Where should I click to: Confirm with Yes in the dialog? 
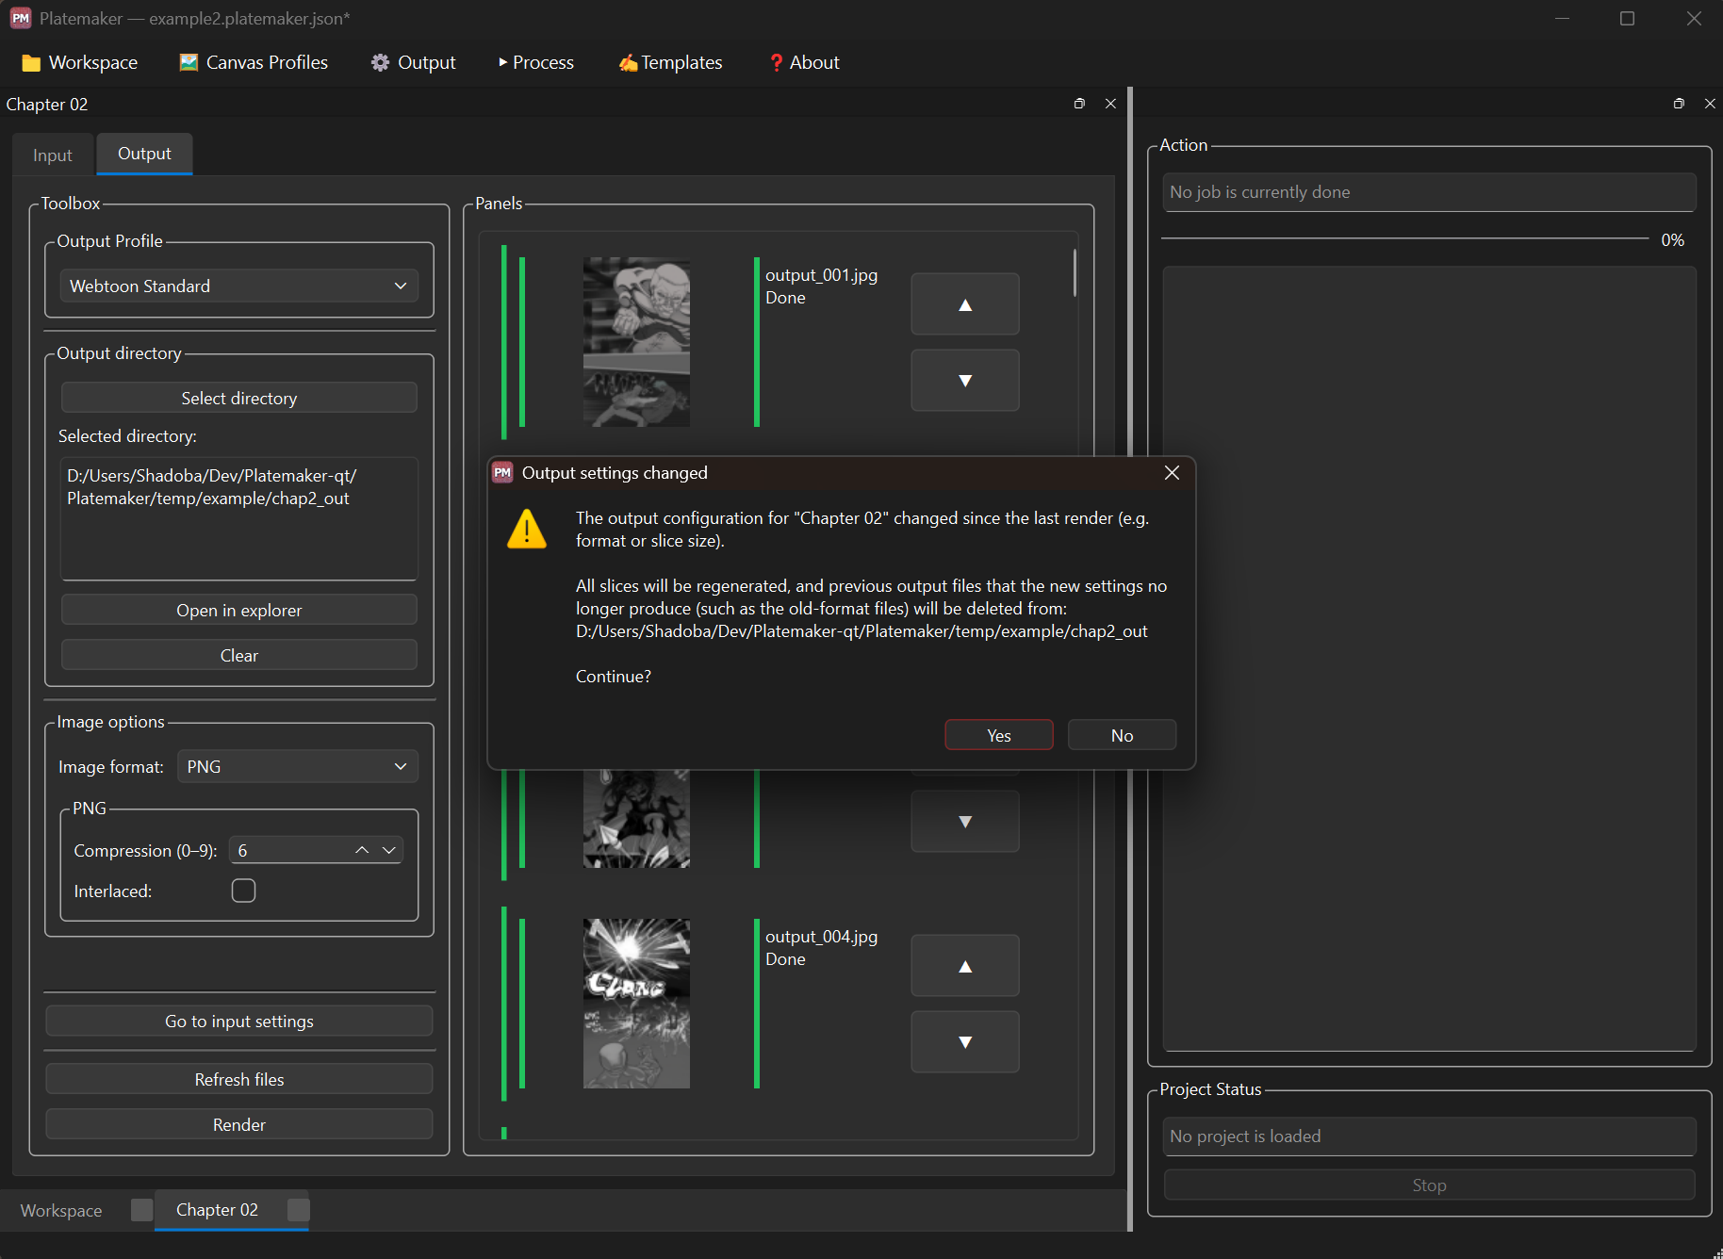tap(998, 735)
